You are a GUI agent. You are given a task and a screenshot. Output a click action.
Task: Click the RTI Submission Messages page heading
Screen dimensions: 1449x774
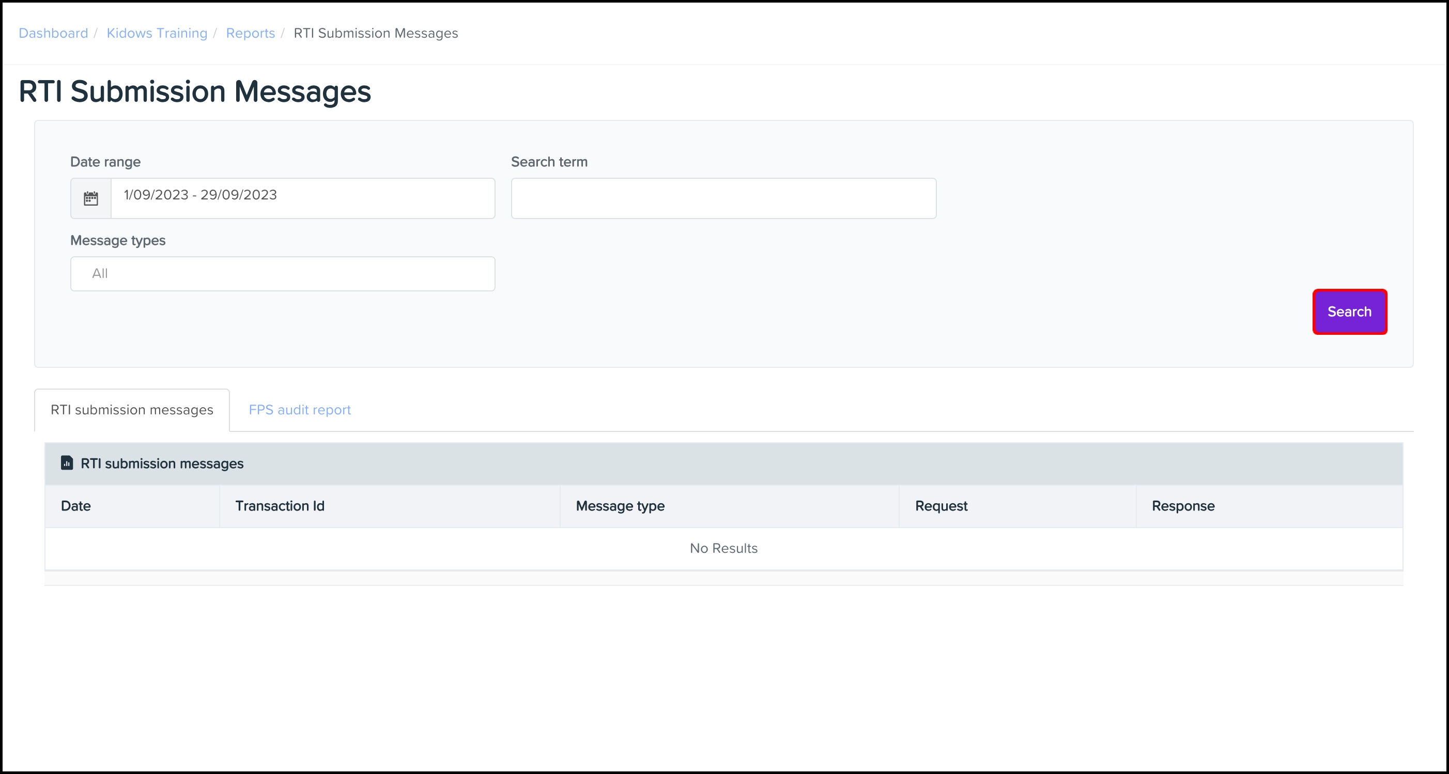(195, 91)
